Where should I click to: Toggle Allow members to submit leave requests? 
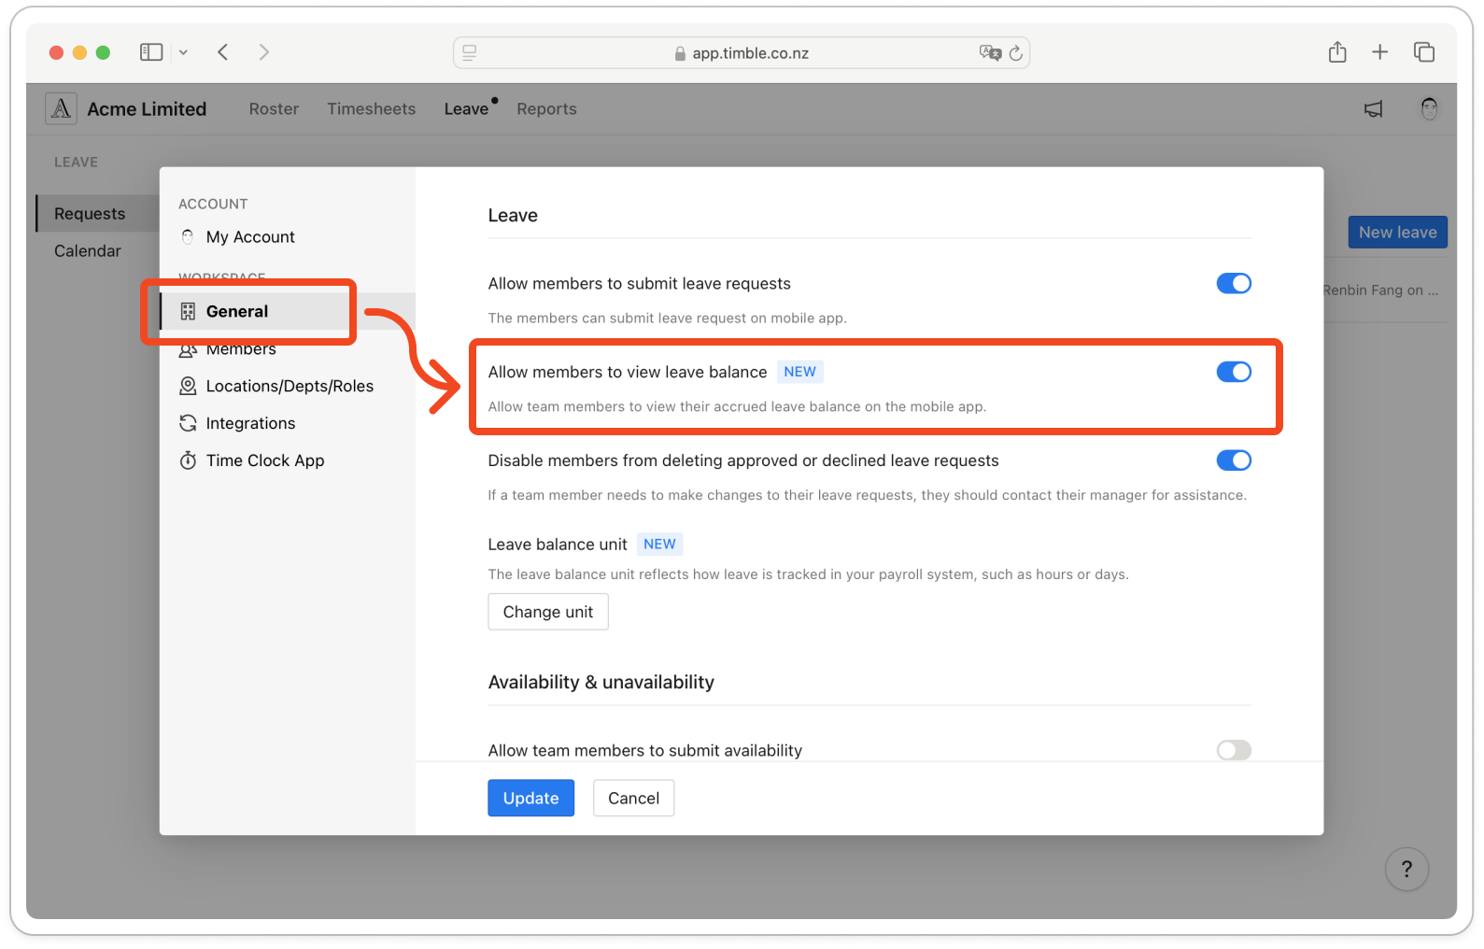pos(1234,283)
